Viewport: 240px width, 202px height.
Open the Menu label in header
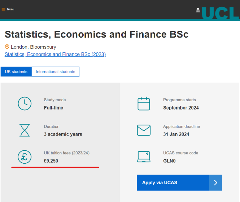[11, 9]
